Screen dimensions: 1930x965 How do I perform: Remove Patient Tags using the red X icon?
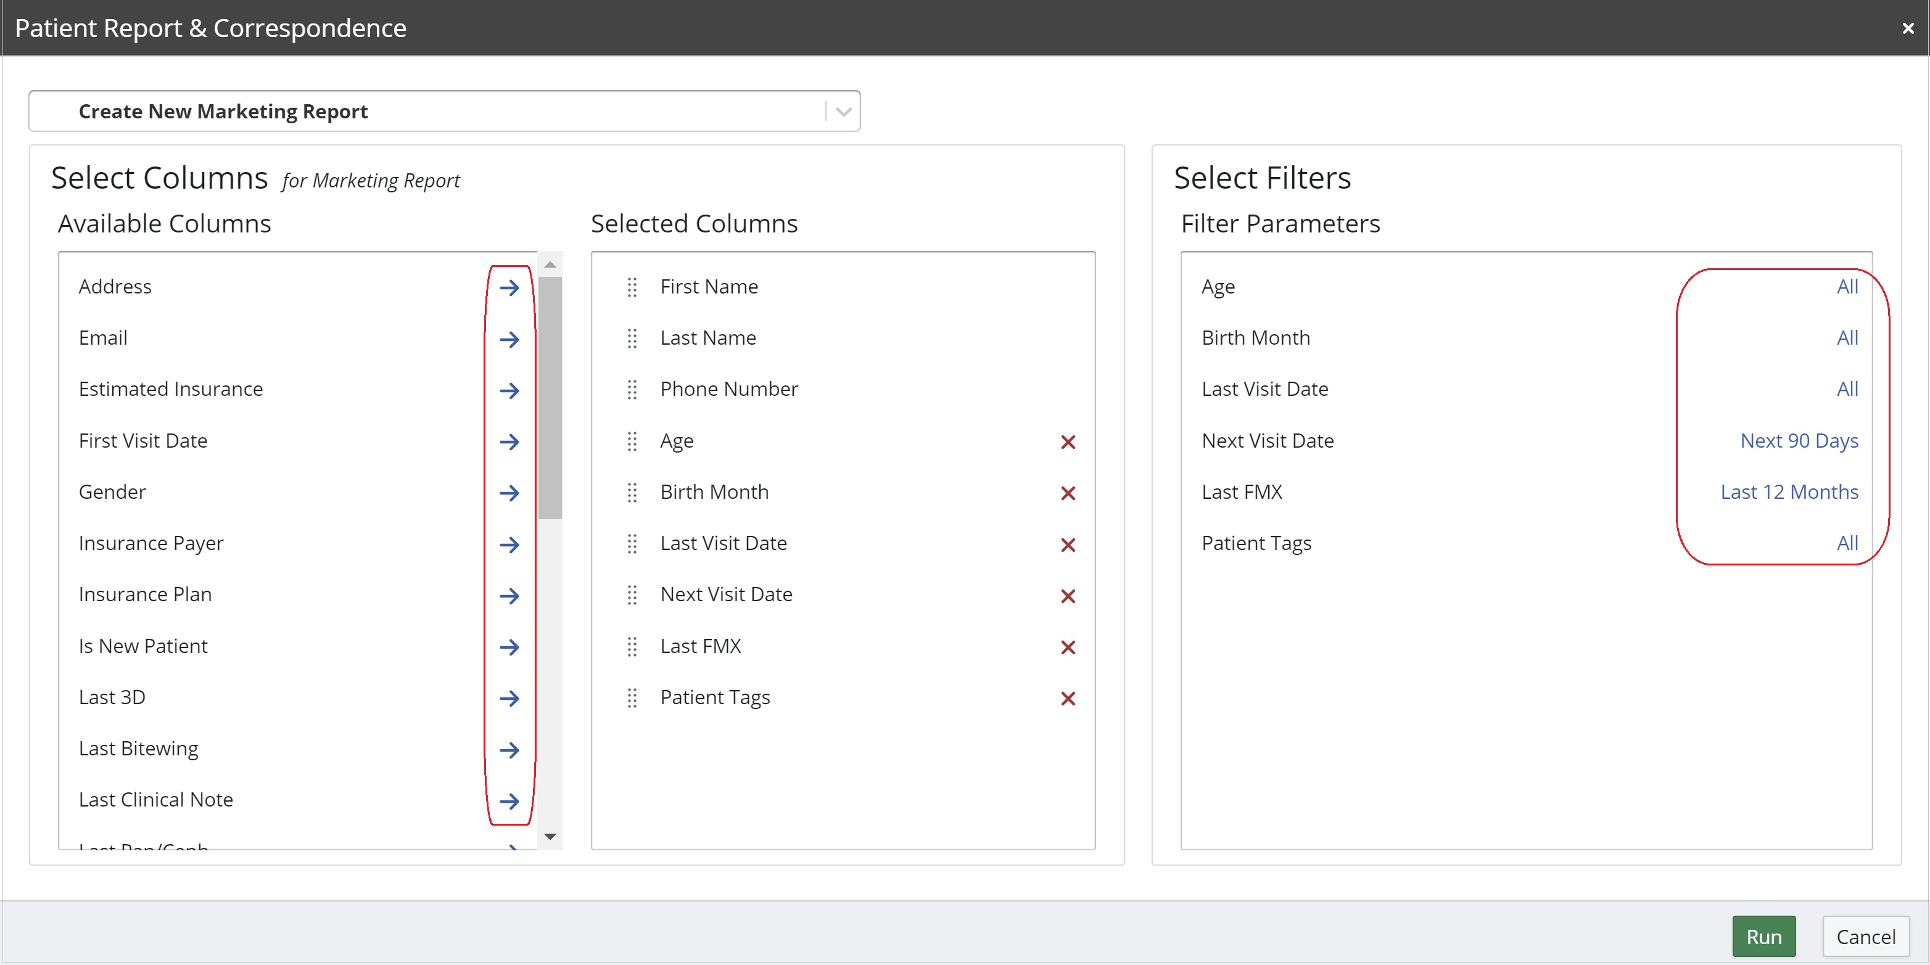pyautogui.click(x=1068, y=698)
